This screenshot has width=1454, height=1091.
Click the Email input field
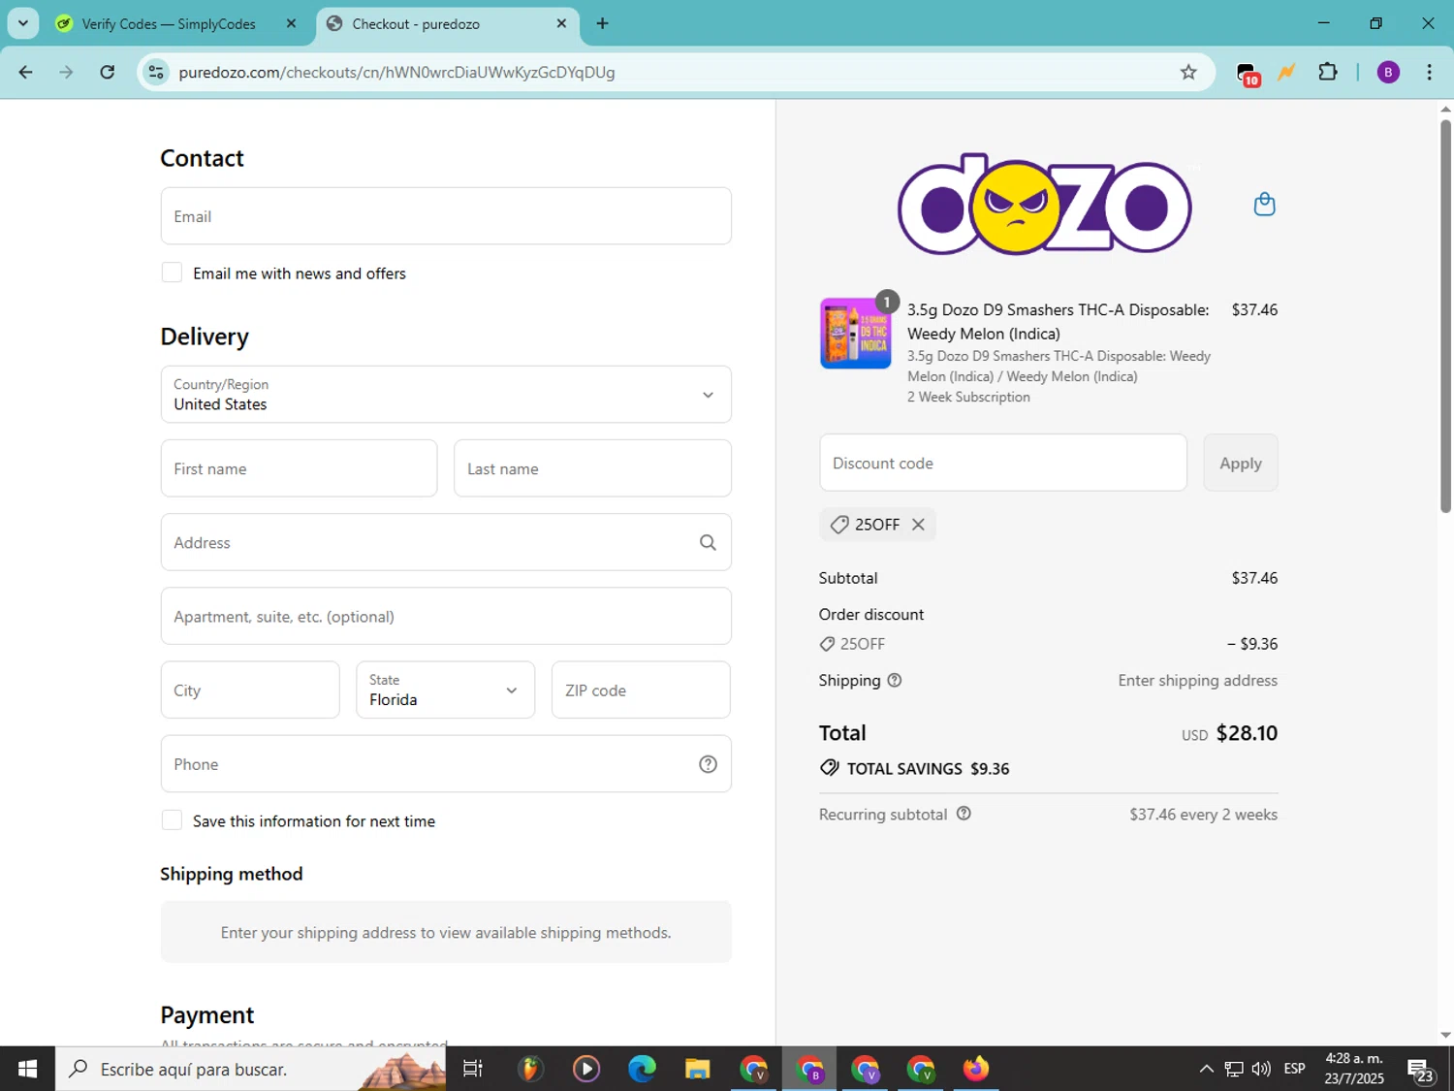(446, 216)
